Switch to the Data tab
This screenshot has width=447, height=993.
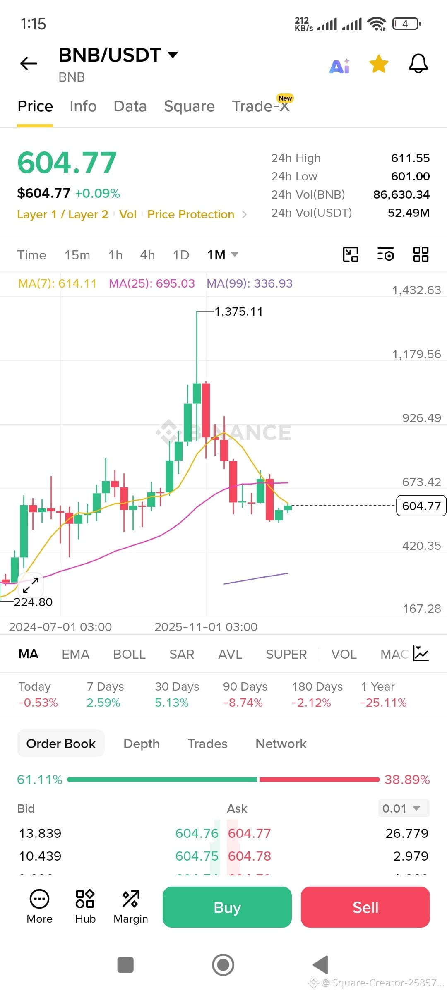click(130, 106)
